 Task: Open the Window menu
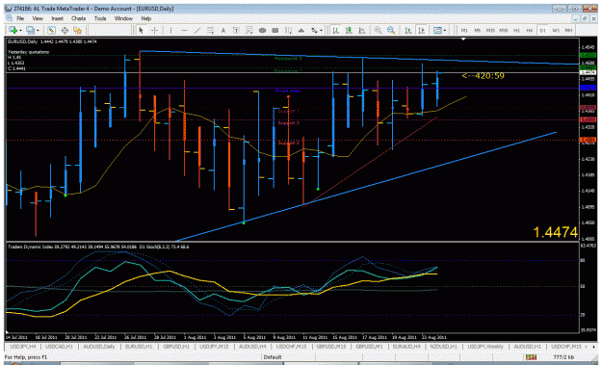click(x=123, y=18)
